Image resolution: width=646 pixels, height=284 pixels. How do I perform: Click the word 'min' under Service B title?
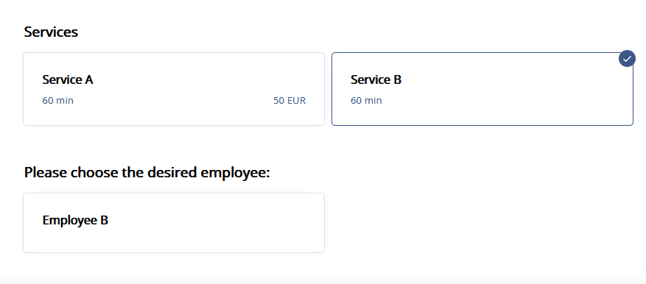click(x=373, y=100)
